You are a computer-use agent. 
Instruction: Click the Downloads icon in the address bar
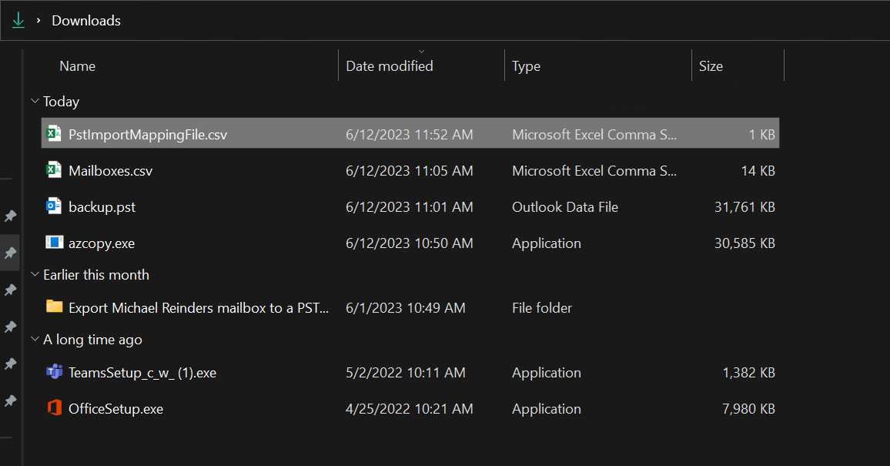pyautogui.click(x=17, y=20)
